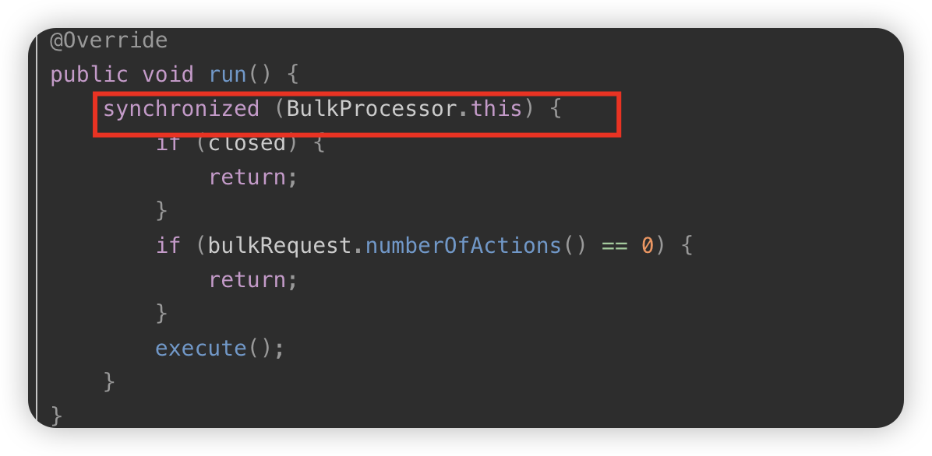Click the void return type
Viewport: 932px width, 456px height.
168,75
